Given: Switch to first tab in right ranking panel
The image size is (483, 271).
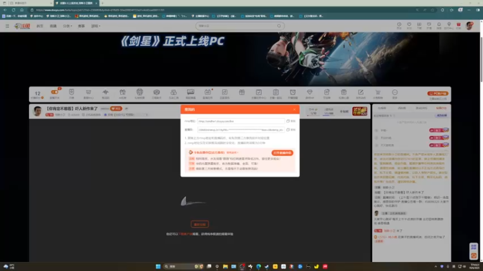Looking at the screenshot, I should tap(382, 108).
